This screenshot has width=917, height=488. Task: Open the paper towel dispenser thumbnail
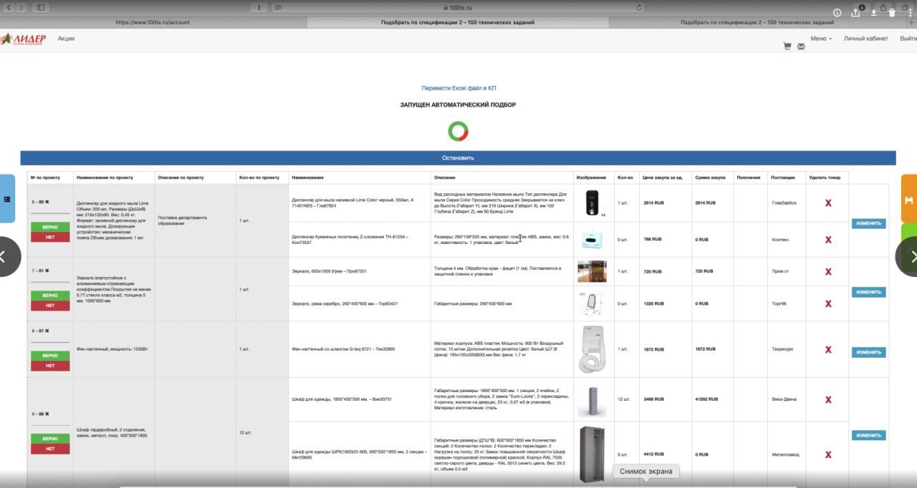pos(592,240)
